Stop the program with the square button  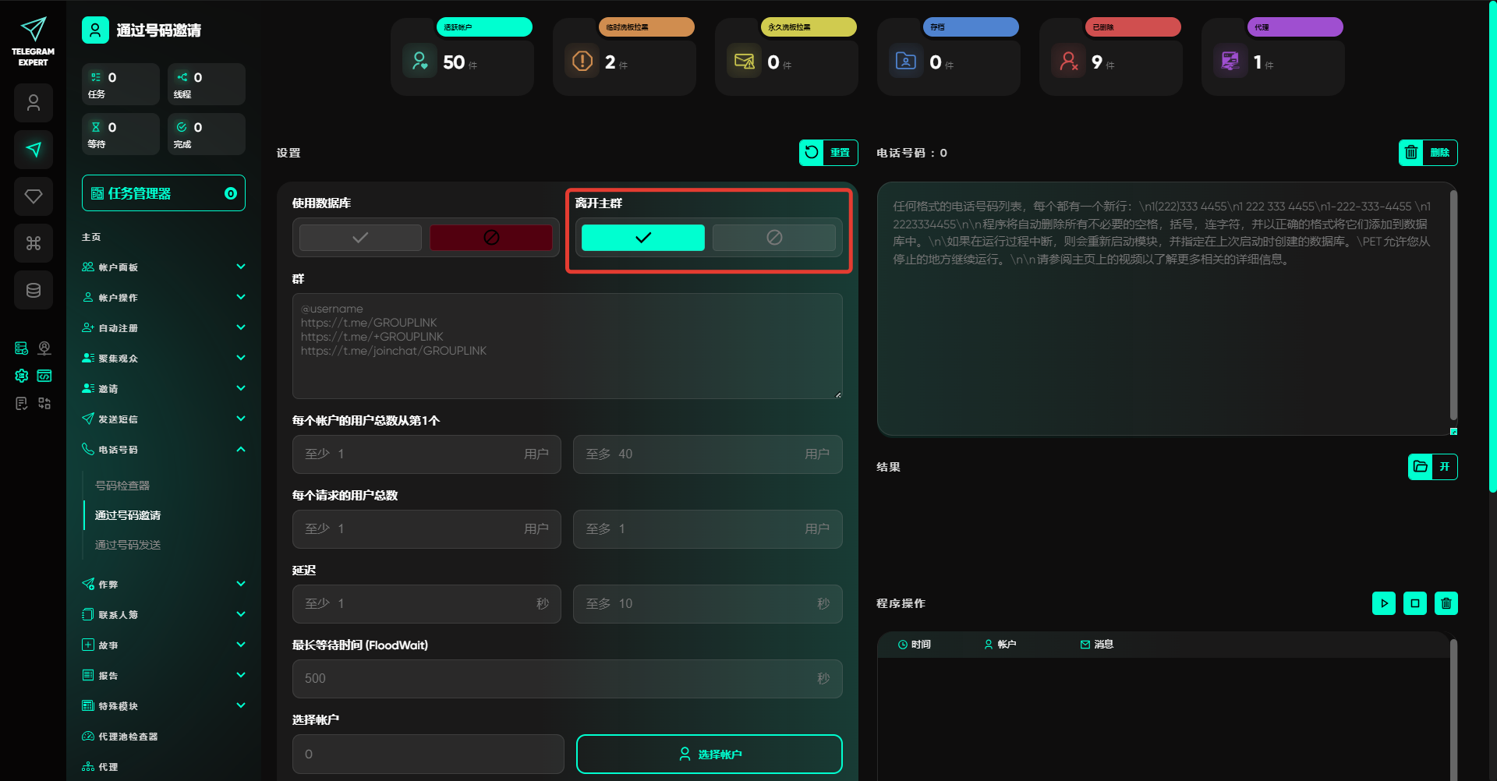point(1414,603)
